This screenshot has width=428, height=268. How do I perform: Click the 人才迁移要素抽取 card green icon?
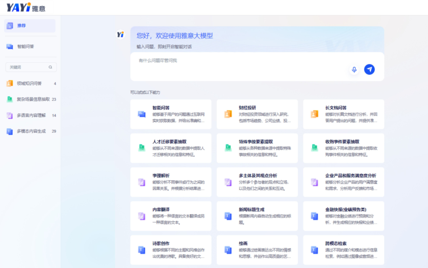(141, 148)
